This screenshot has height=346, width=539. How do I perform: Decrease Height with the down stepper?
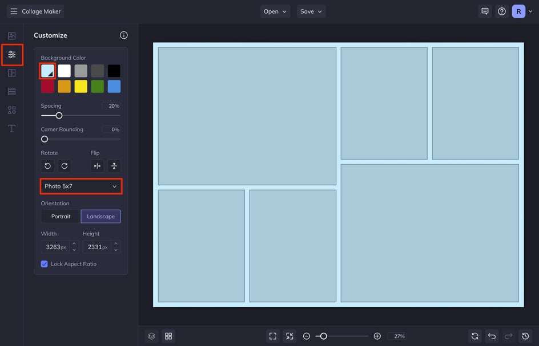point(116,250)
